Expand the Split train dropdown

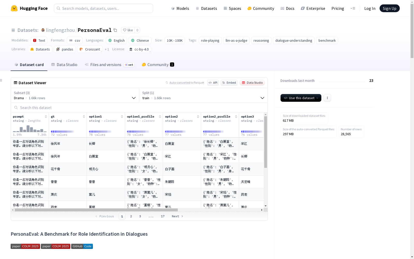click(203, 95)
